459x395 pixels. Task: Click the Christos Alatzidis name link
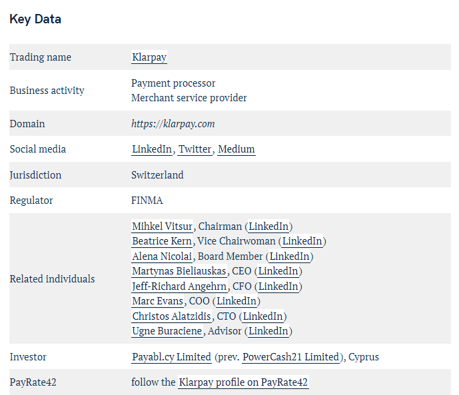171,316
